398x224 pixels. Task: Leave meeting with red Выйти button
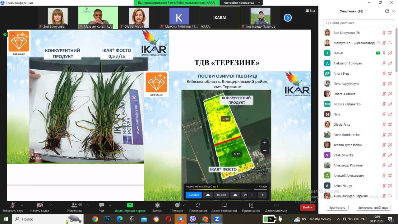pyautogui.click(x=308, y=207)
